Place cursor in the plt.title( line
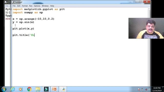Viewport: 164px width, 92px height. click(24, 35)
